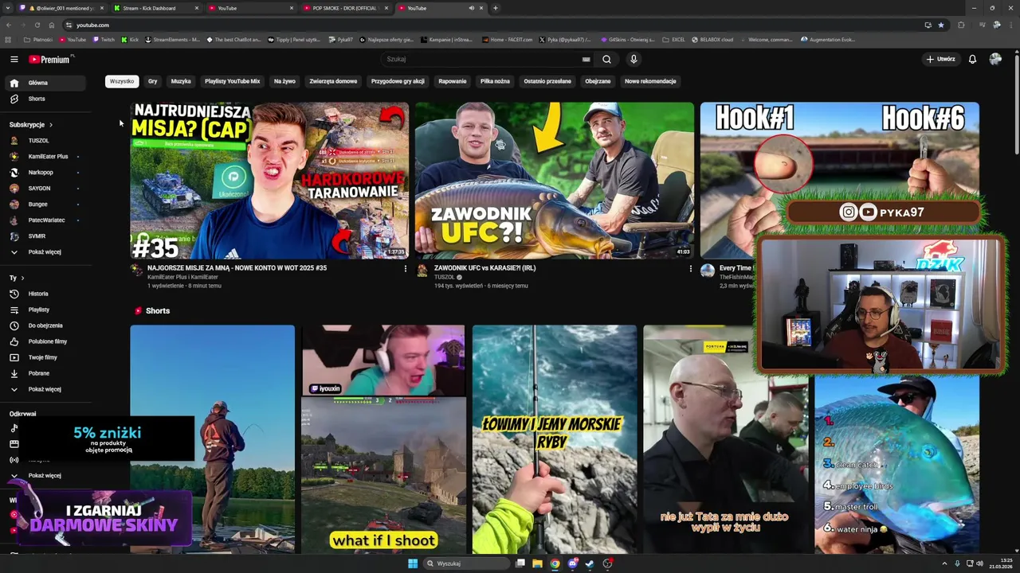Viewport: 1020px width, 573px height.
Task: Open the PatecWariatec subscription
Action: coord(45,220)
